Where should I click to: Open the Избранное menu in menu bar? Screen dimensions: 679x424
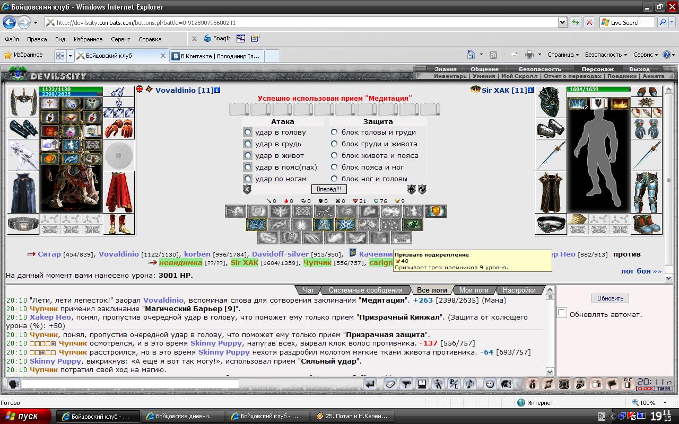coord(88,39)
